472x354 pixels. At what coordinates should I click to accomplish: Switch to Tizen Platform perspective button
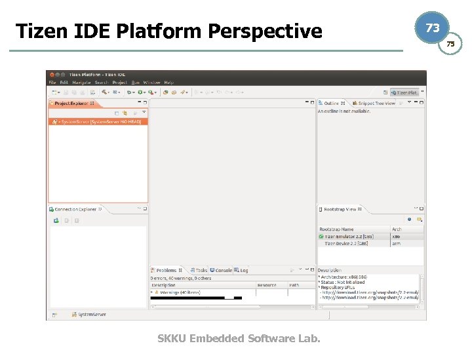point(404,92)
